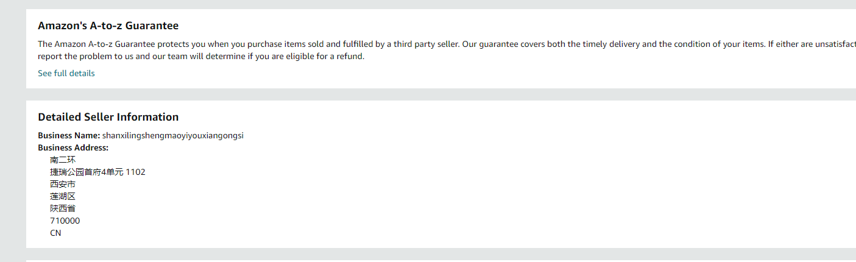The width and height of the screenshot is (856, 262).
Task: Click the district name 莲湖区
Action: (x=63, y=196)
